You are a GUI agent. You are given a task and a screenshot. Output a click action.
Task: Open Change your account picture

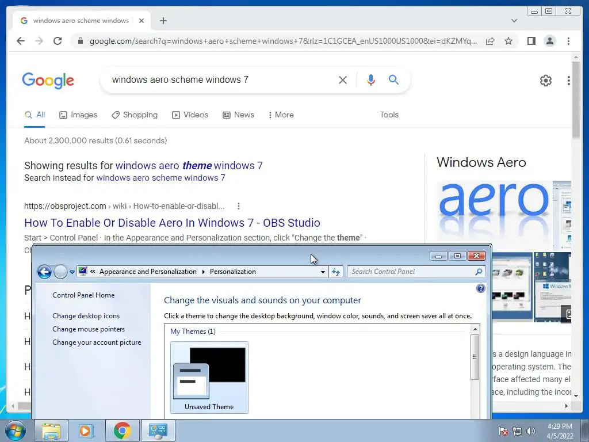point(97,342)
